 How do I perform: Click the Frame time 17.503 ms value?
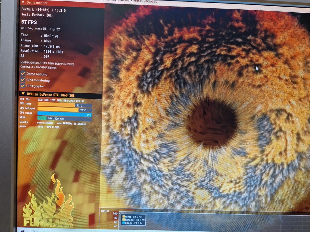[x=52, y=46]
